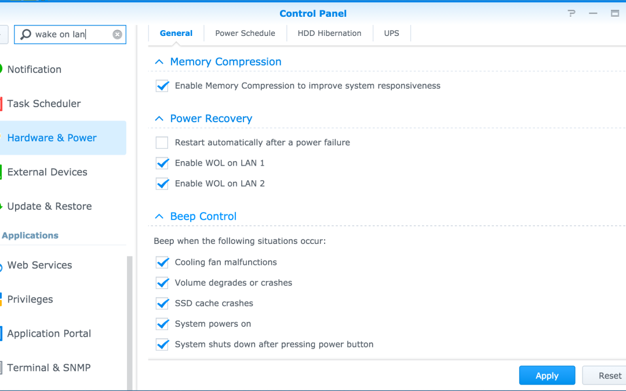Disable Enable WOL on LAN 1
This screenshot has height=391, width=626.
point(162,163)
